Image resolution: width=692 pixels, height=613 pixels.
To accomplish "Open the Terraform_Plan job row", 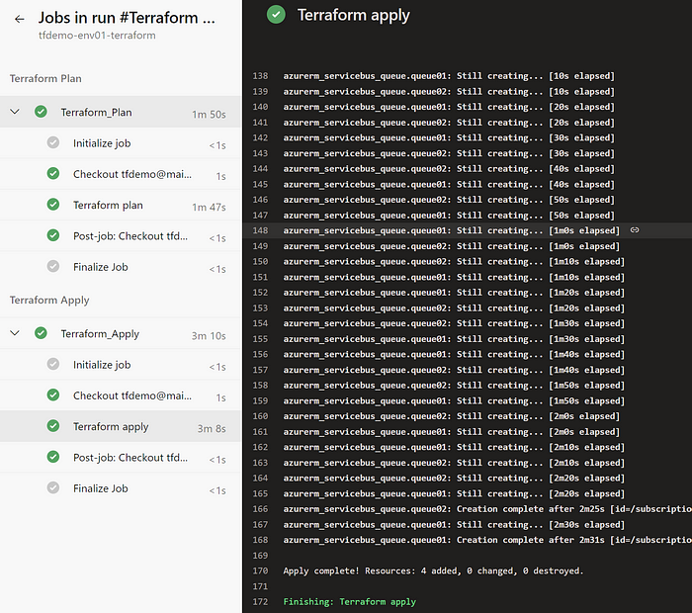I will (121, 112).
